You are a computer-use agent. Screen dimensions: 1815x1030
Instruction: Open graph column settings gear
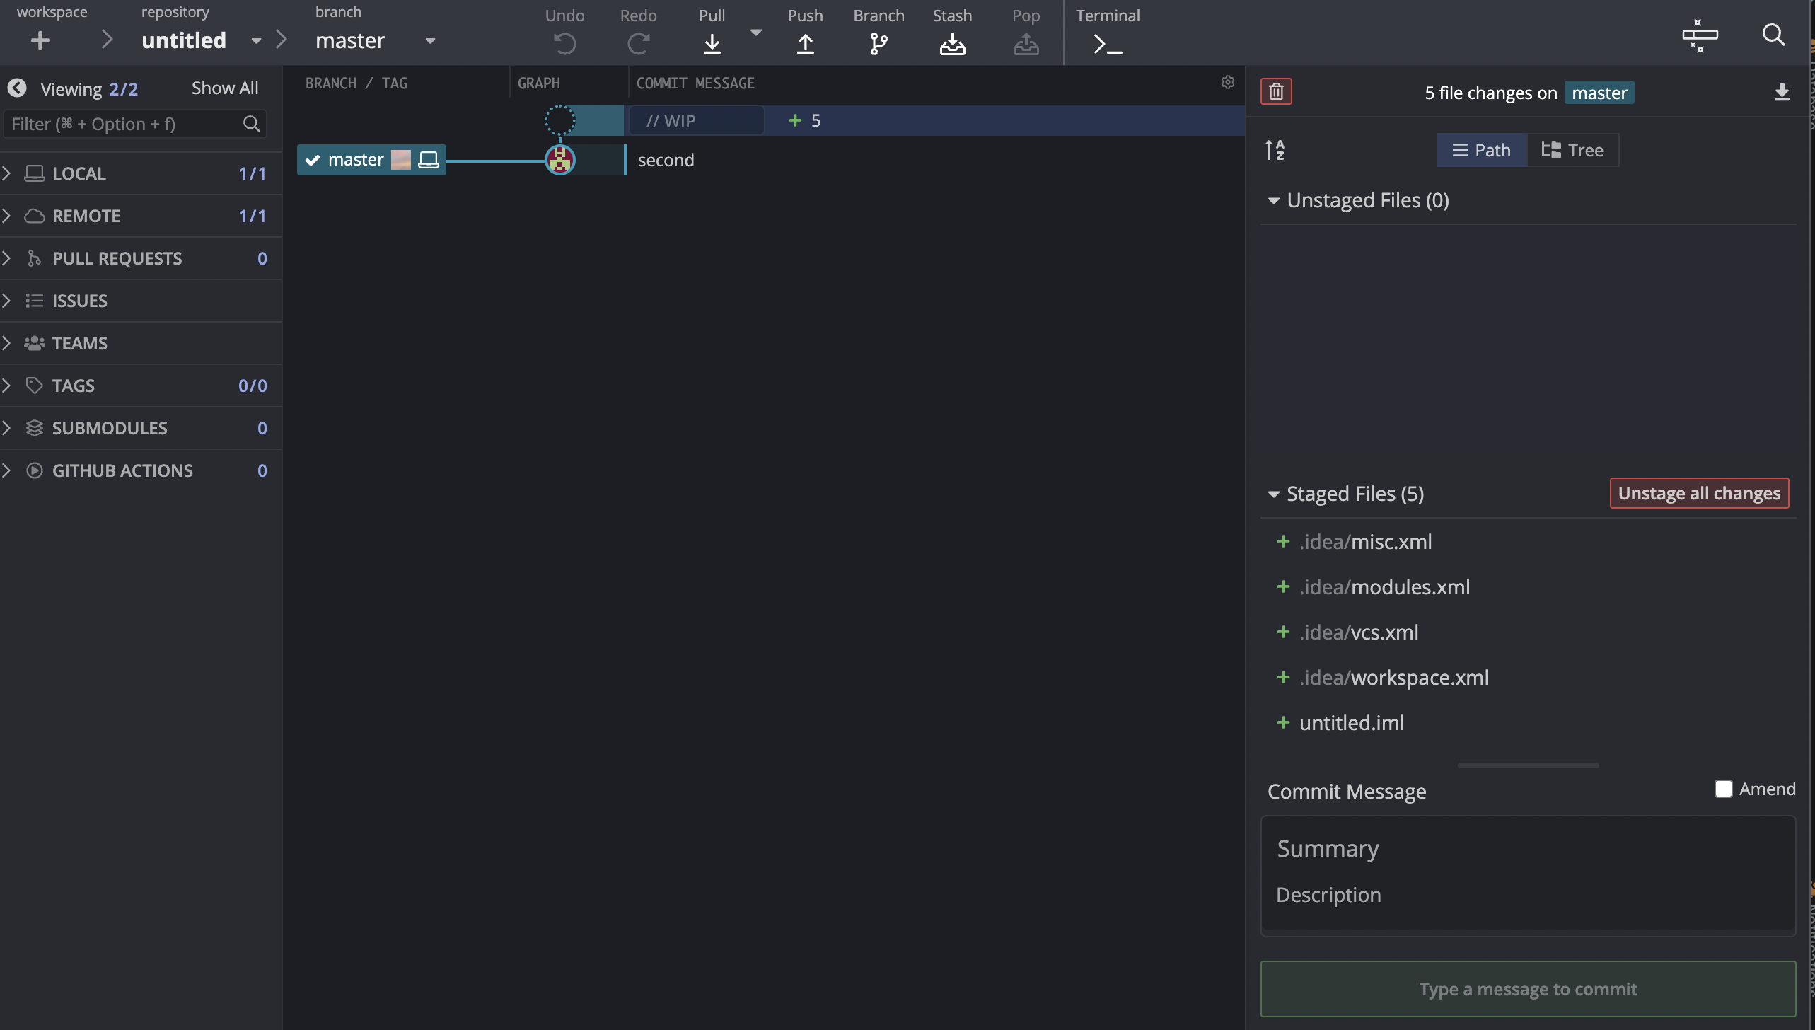(x=1227, y=83)
